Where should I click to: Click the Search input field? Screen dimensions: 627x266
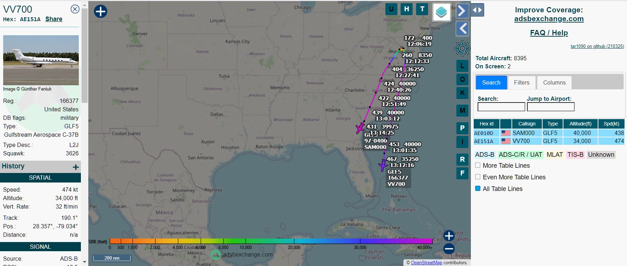501,107
